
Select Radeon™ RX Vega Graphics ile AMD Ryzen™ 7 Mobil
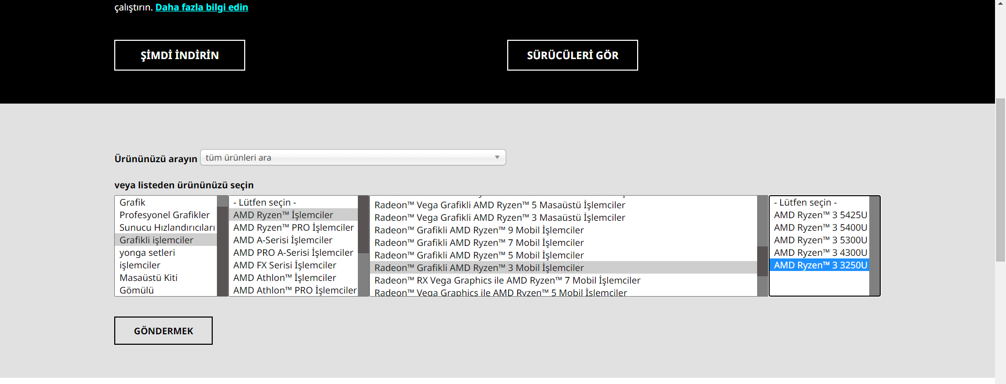point(564,280)
